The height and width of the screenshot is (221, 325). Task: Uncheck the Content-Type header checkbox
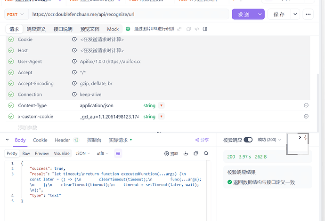[x=11, y=105]
